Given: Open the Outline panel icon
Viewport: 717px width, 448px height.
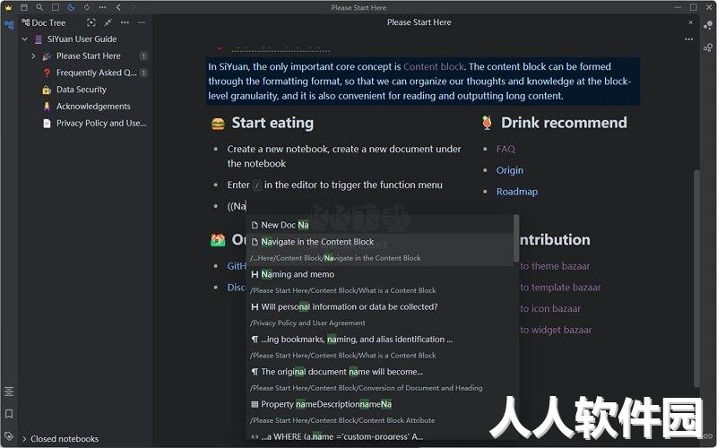Looking at the screenshot, I should [9, 392].
